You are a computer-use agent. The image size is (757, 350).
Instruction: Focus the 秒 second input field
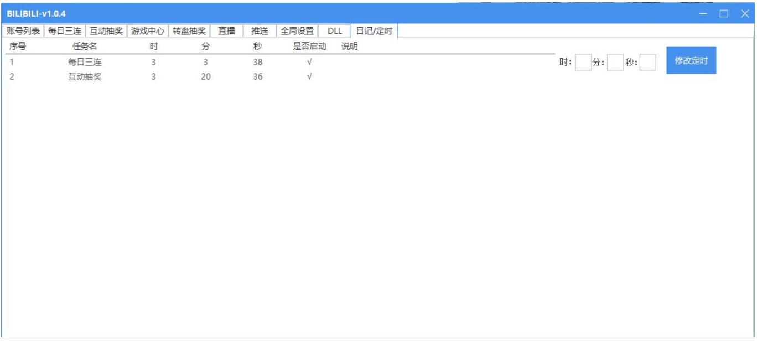648,63
